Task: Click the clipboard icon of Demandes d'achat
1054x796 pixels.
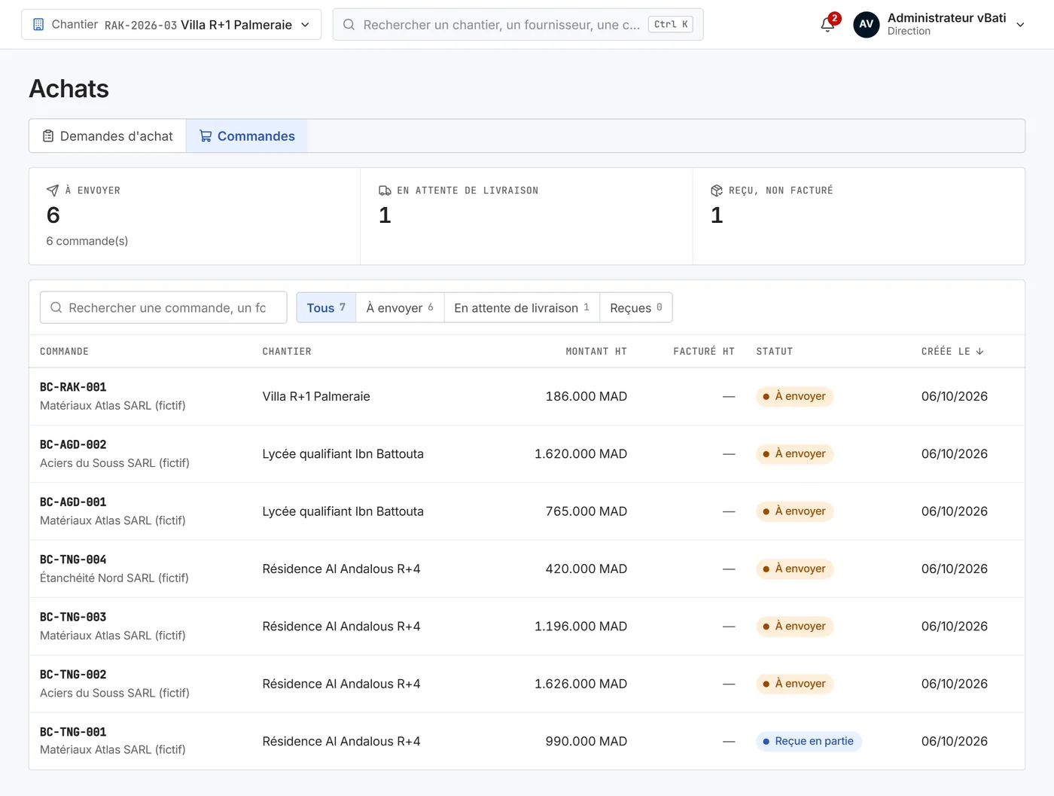Action: coord(48,136)
